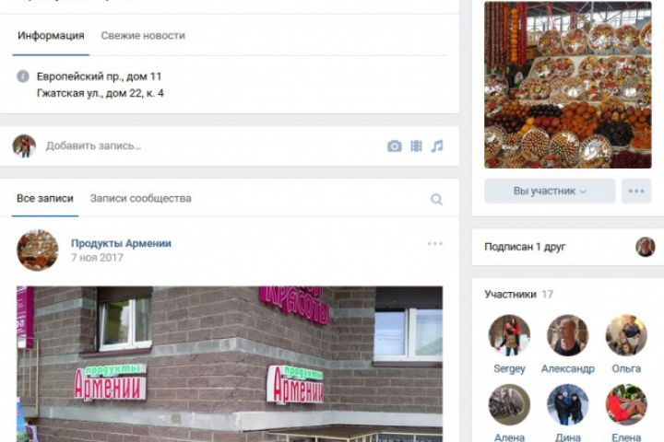Open the community cover photo
Viewport: 664px width, 442px height.
568,85
